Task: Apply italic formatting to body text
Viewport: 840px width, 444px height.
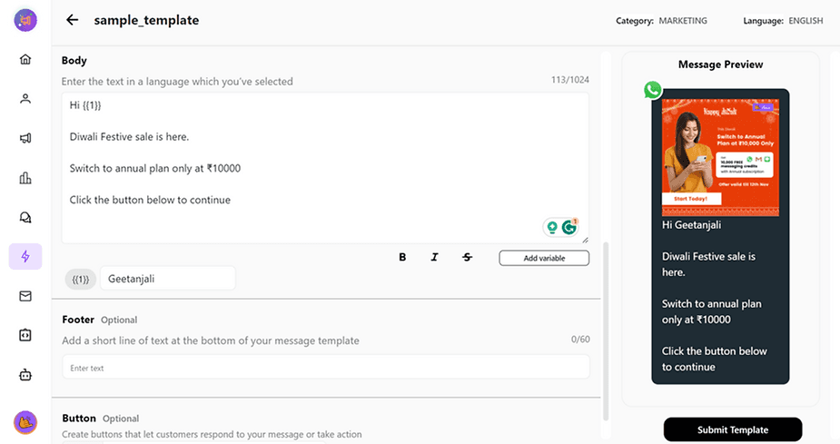Action: 434,258
